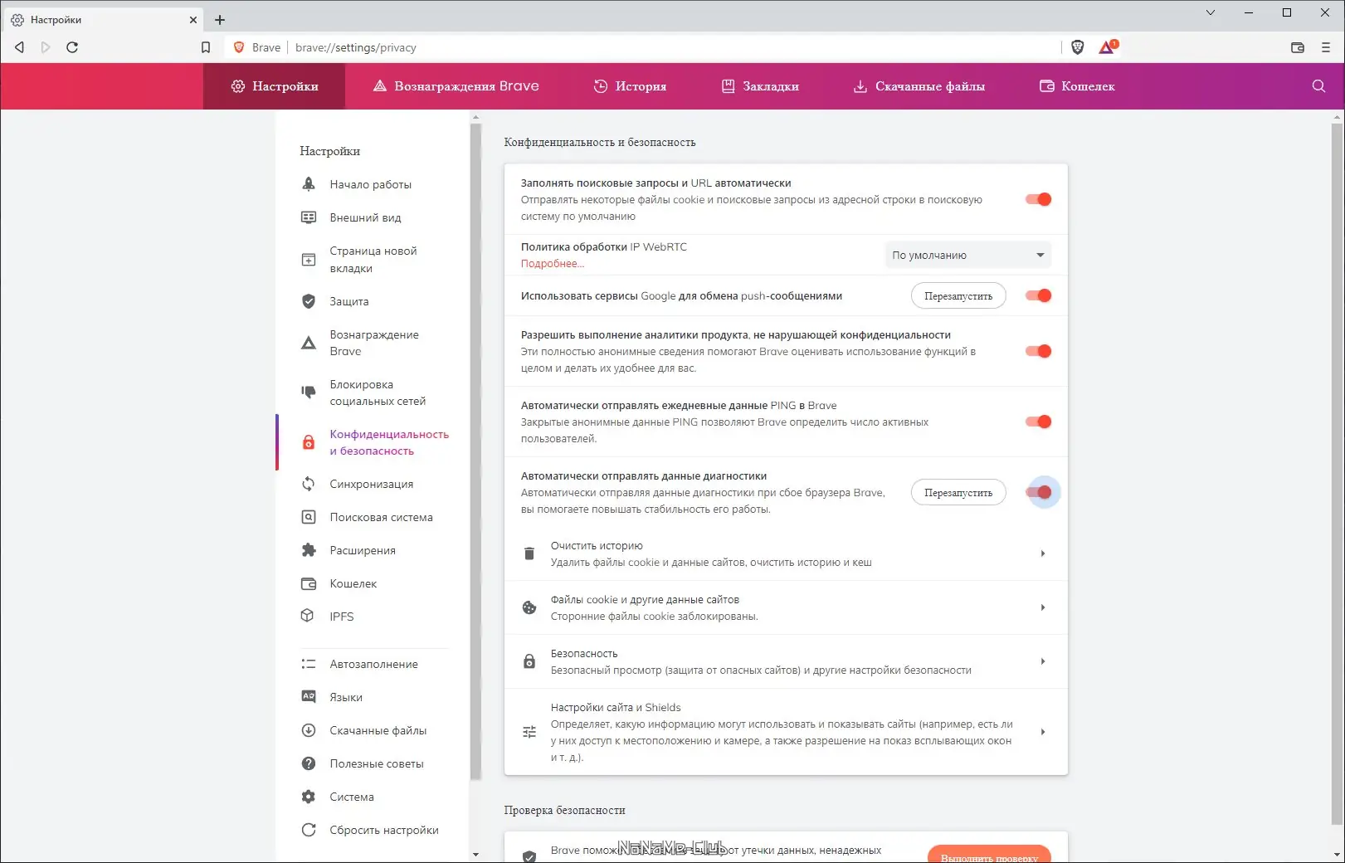The height and width of the screenshot is (863, 1345).
Task: Expand Настройки сайта и Shields arrow
Action: 1043,732
